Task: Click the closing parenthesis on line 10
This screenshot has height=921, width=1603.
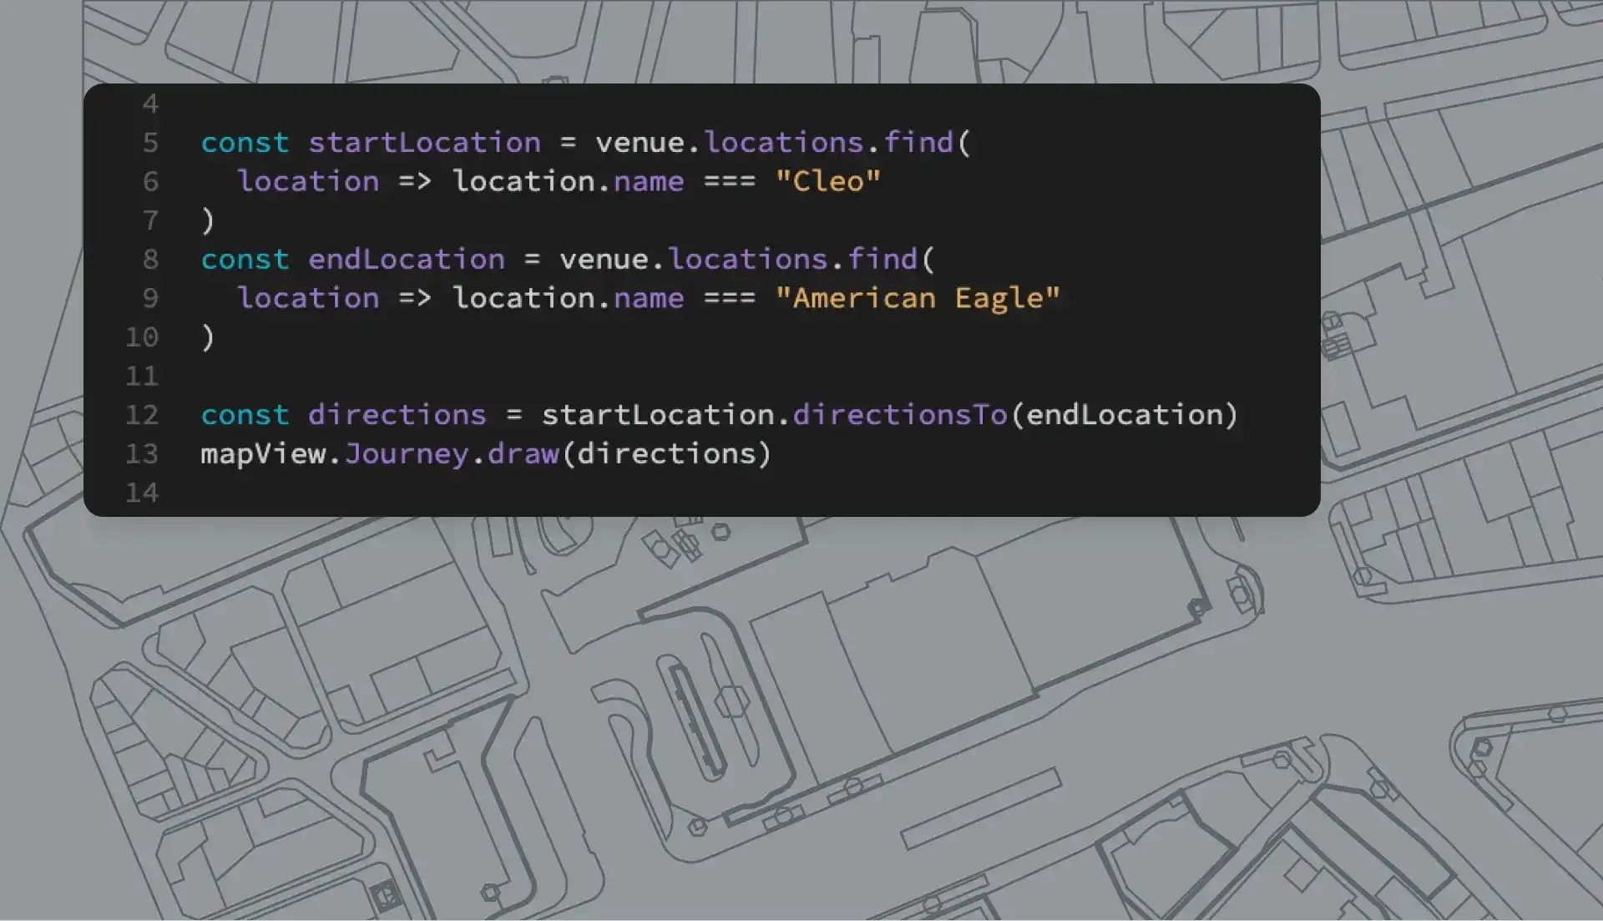Action: coord(208,337)
